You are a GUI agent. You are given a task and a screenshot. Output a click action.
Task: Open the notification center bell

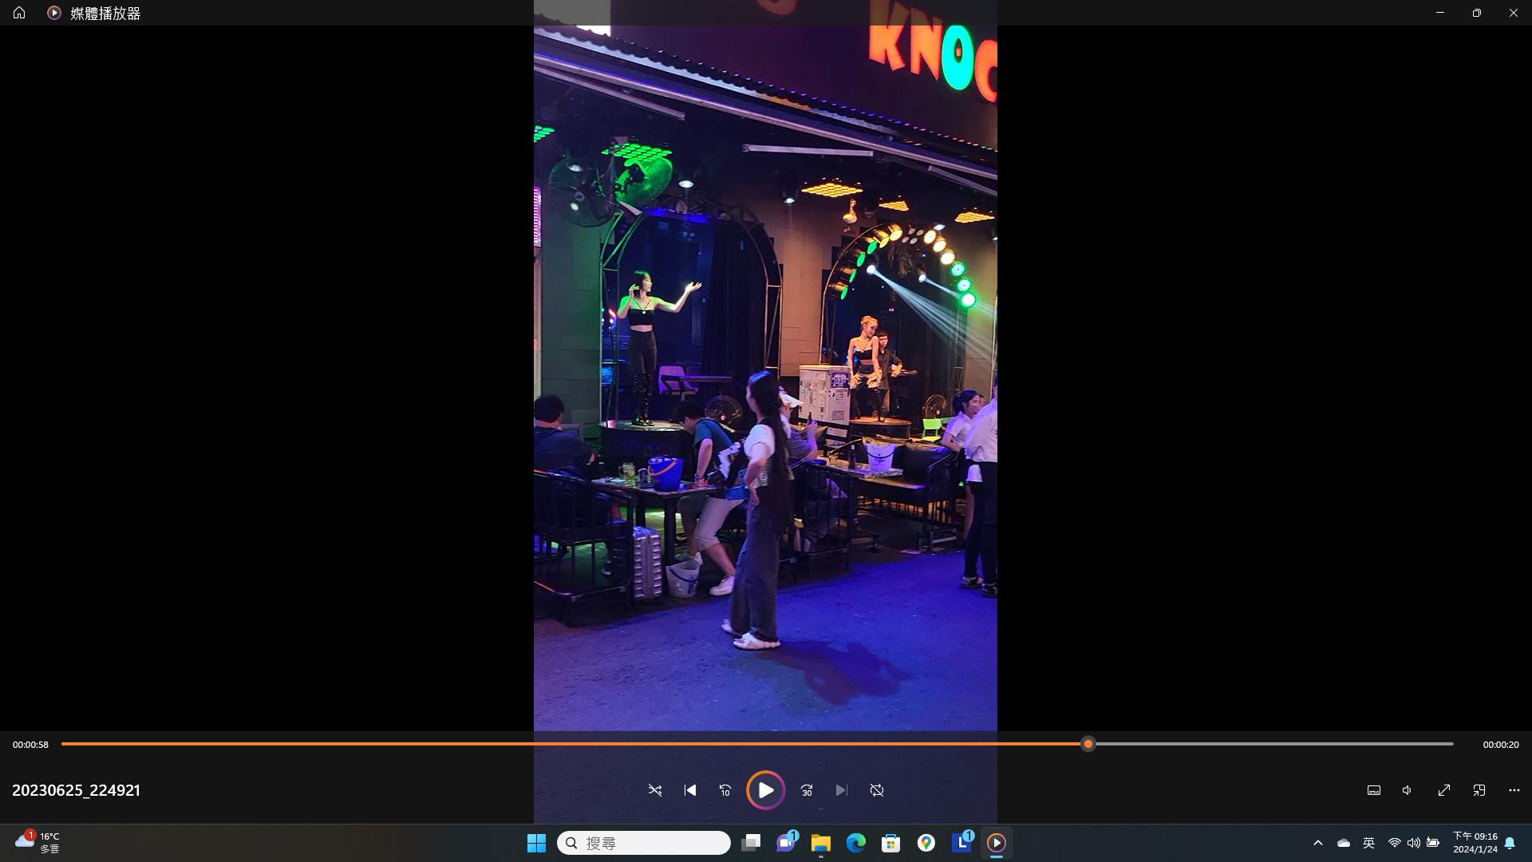1510,843
